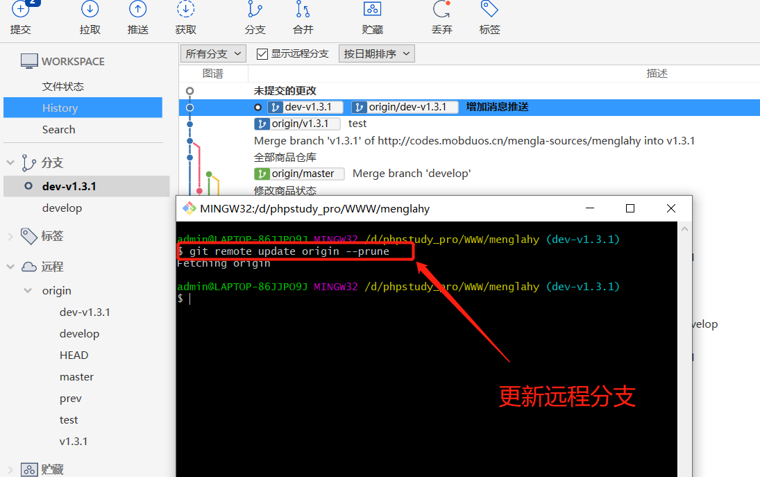Click the 提交 (Commit) icon
This screenshot has height=477, width=760.
click(20, 19)
